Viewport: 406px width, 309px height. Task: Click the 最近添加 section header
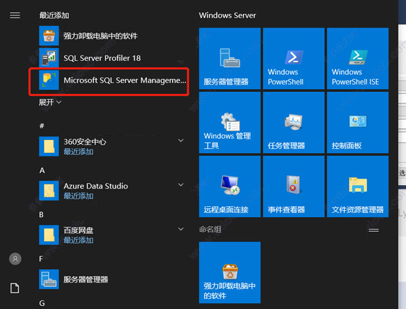tap(54, 16)
